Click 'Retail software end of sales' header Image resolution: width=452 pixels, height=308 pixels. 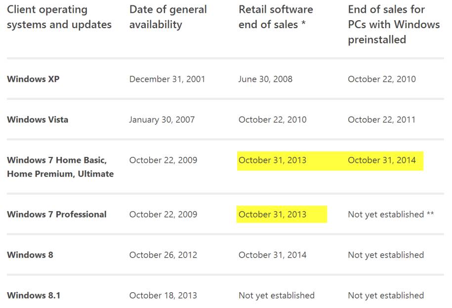pos(276,17)
